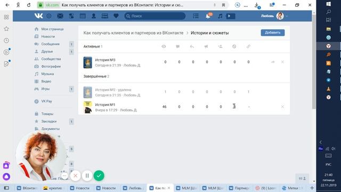This screenshot has height=192, width=341.
Task: Open the news feed list icon in header
Action: point(196,16)
